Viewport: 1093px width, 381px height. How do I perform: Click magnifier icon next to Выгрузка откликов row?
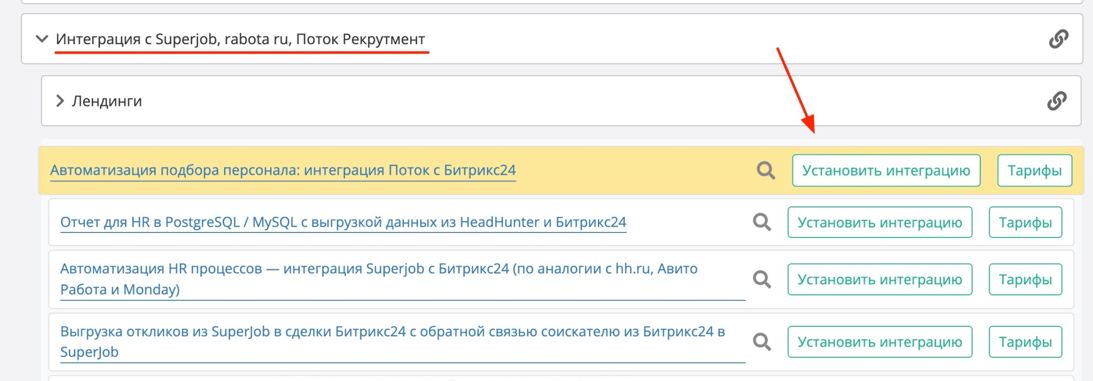tap(762, 342)
